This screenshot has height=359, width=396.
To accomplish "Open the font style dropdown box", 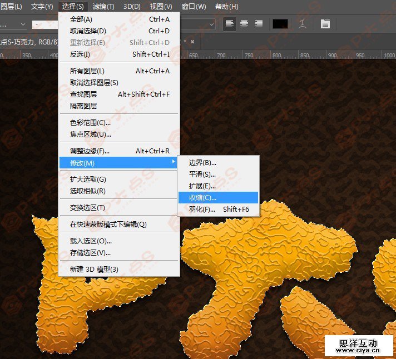I will click(46, 24).
